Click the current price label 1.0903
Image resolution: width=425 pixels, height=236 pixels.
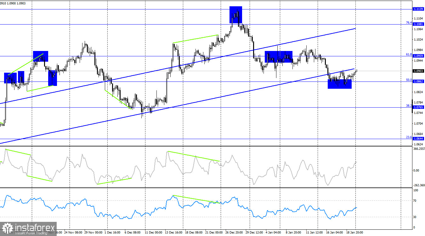click(419, 71)
